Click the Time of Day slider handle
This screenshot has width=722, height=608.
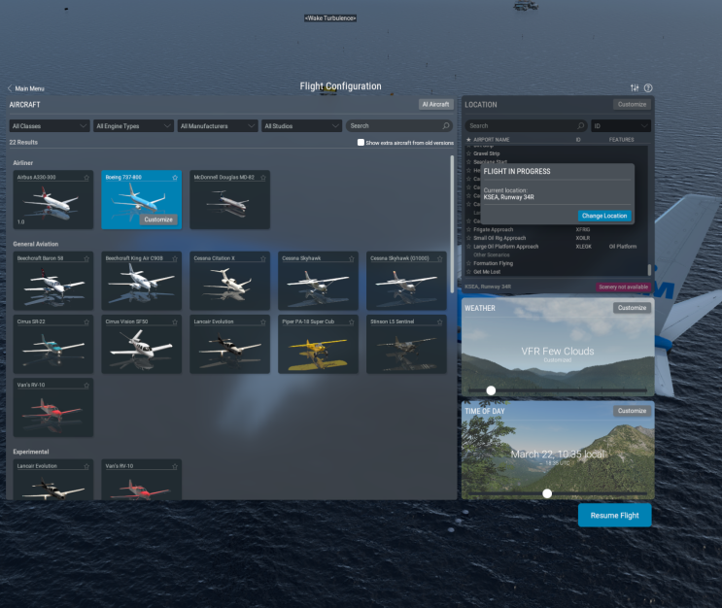(x=547, y=493)
